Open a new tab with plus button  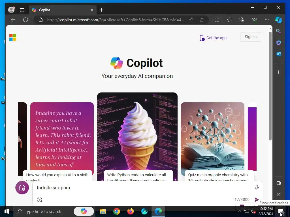coord(102,10)
